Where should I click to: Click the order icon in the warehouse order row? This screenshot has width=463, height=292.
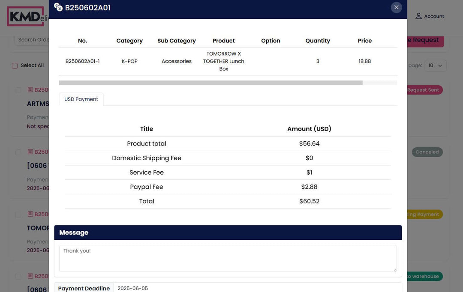[x=30, y=276]
